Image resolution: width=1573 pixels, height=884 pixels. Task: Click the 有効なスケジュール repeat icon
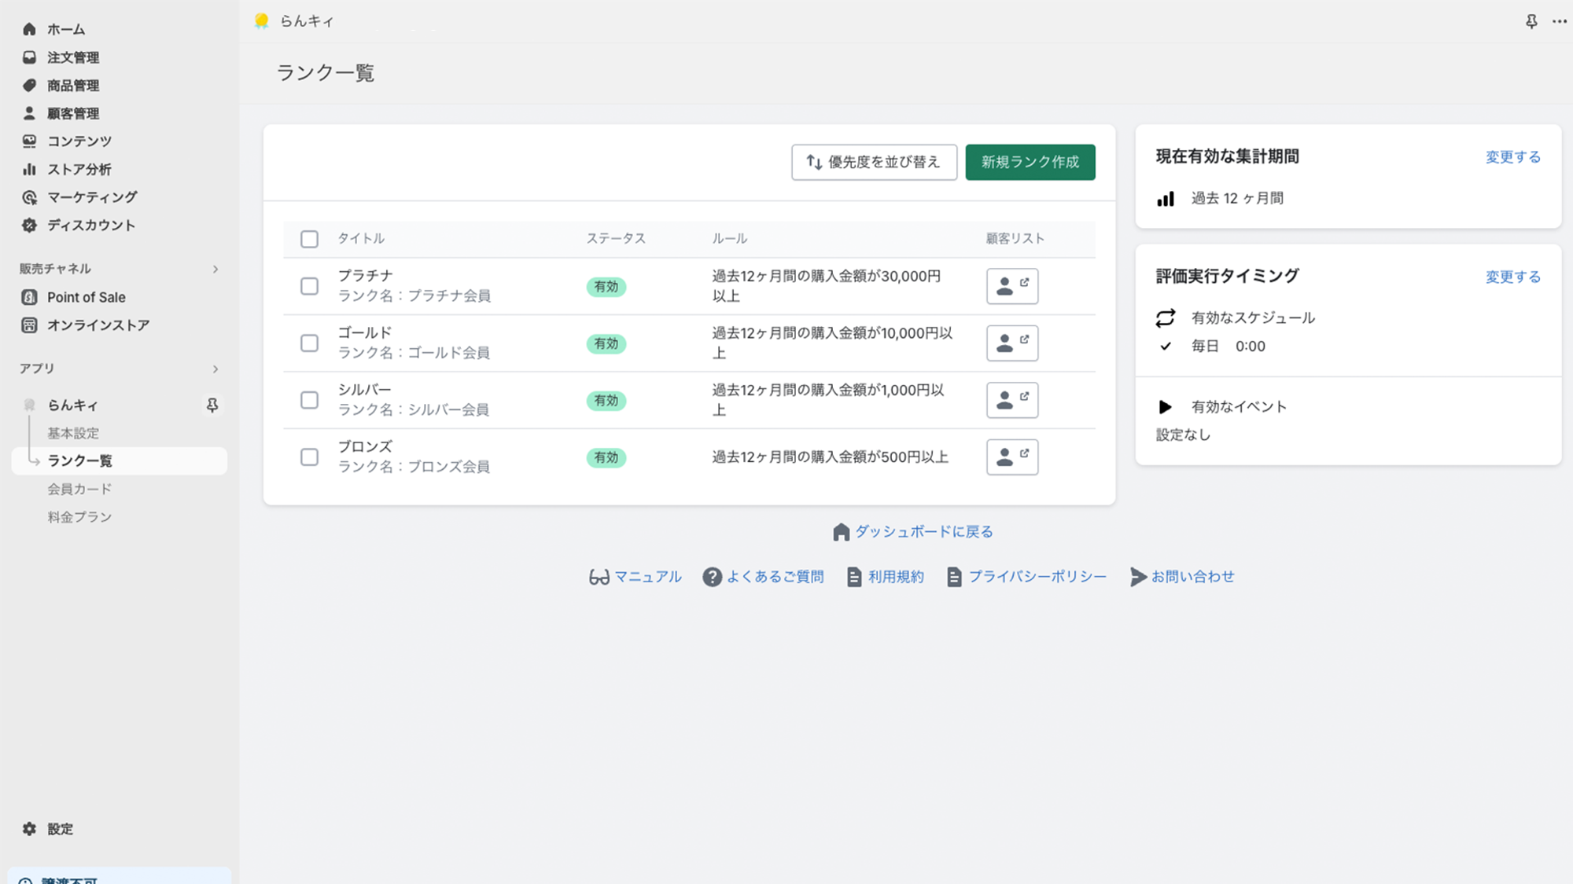[1166, 317]
